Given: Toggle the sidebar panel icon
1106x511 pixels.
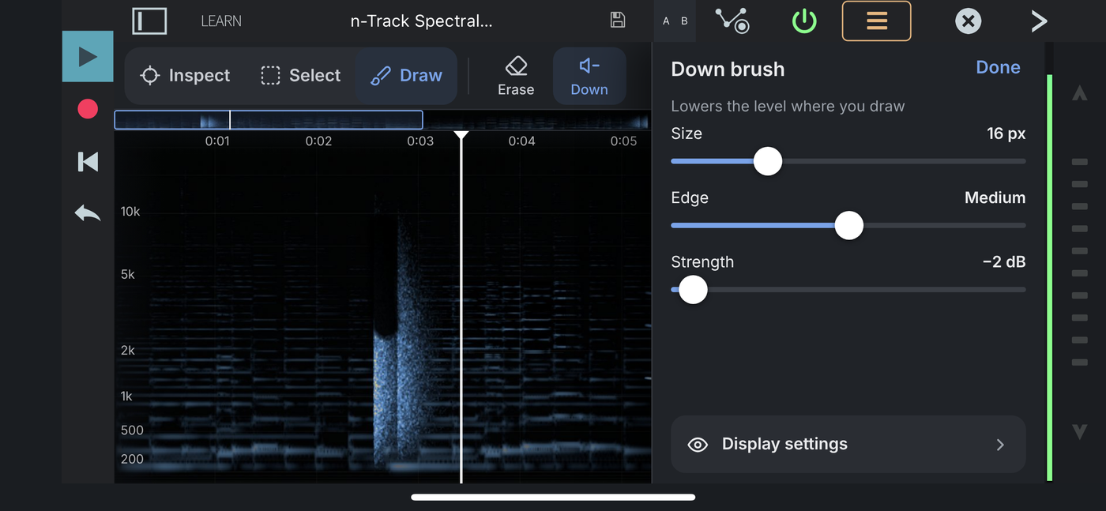Looking at the screenshot, I should (149, 21).
